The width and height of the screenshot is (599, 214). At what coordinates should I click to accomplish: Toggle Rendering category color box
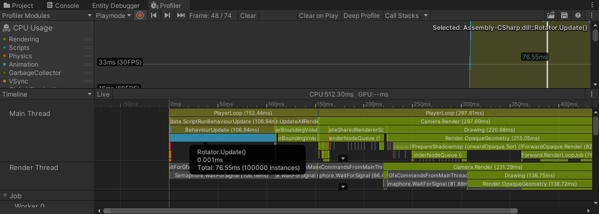tap(5, 39)
